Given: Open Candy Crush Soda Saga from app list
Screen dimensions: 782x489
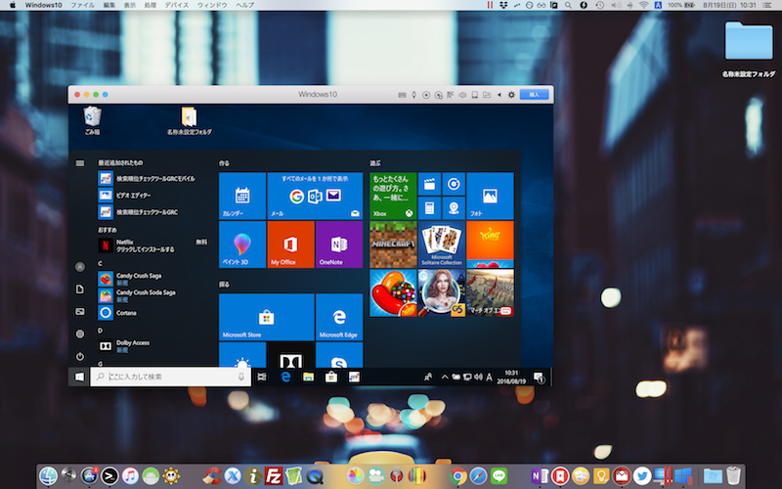Looking at the screenshot, I should point(137,293).
